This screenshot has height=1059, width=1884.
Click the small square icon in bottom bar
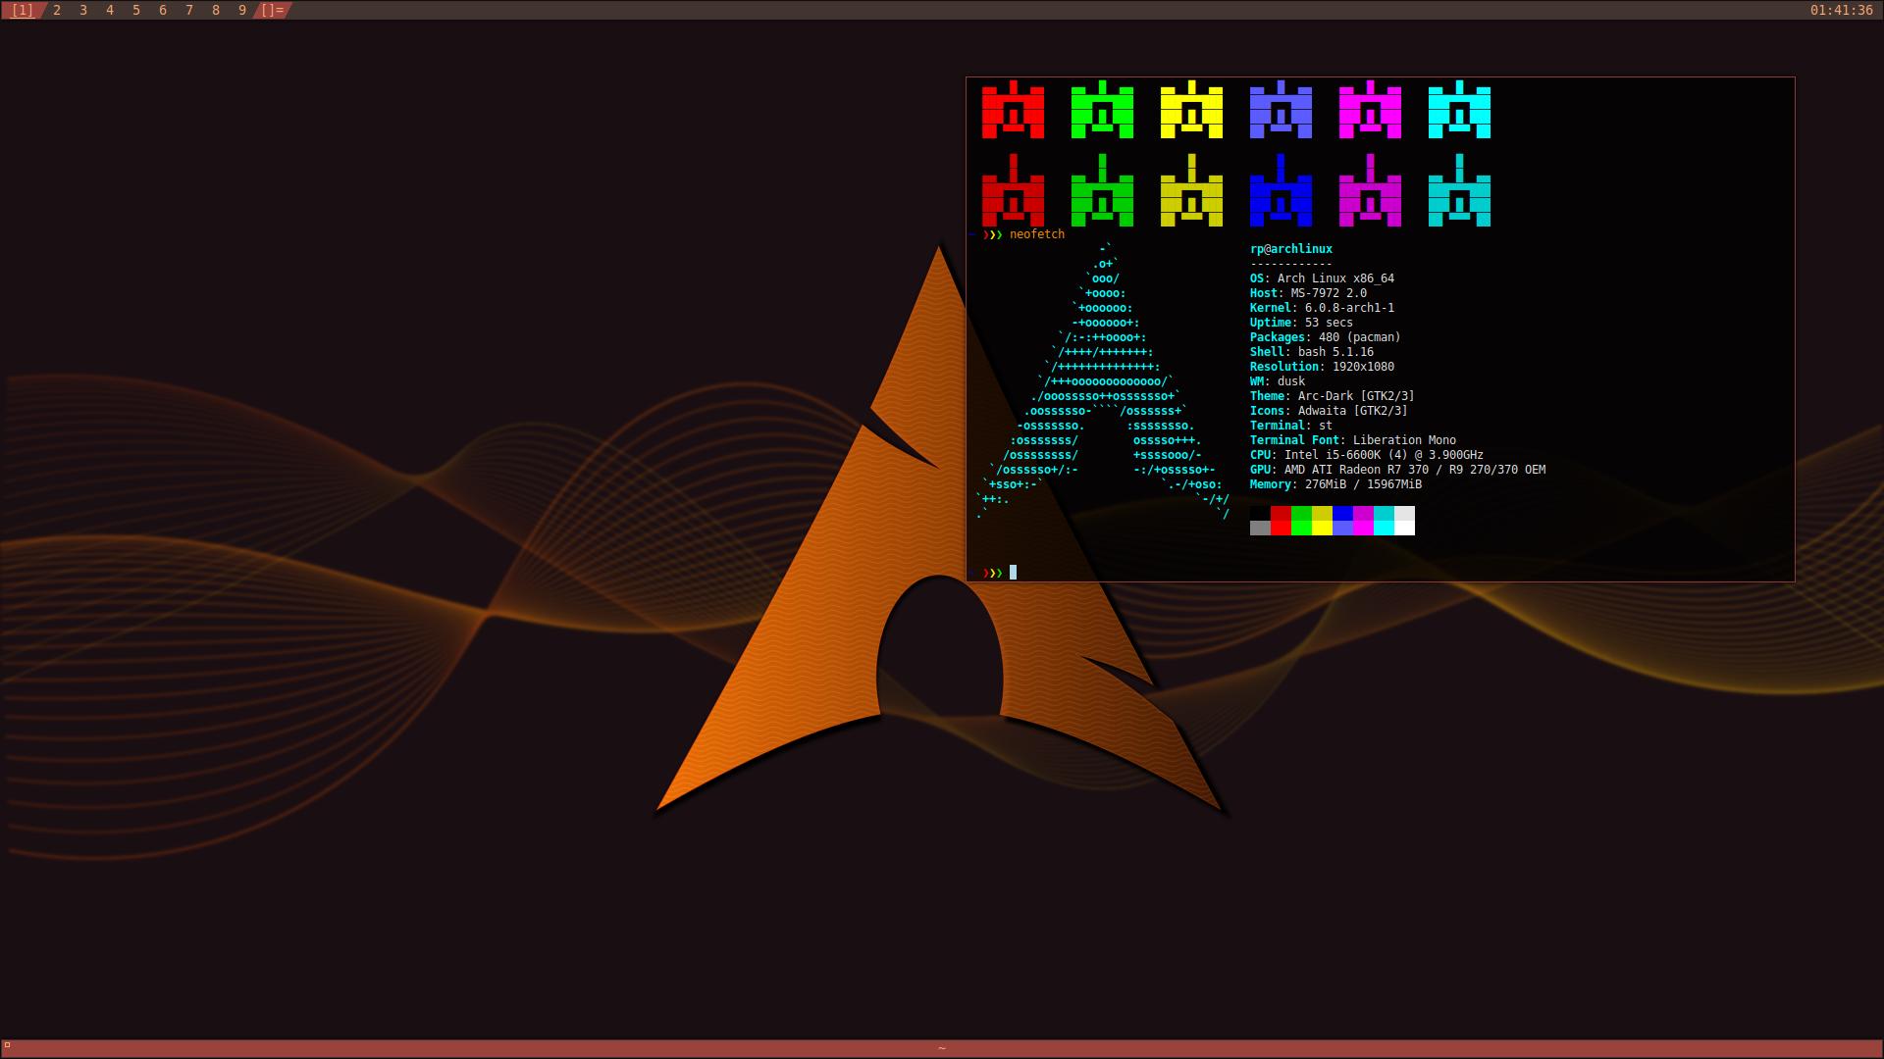7,1045
